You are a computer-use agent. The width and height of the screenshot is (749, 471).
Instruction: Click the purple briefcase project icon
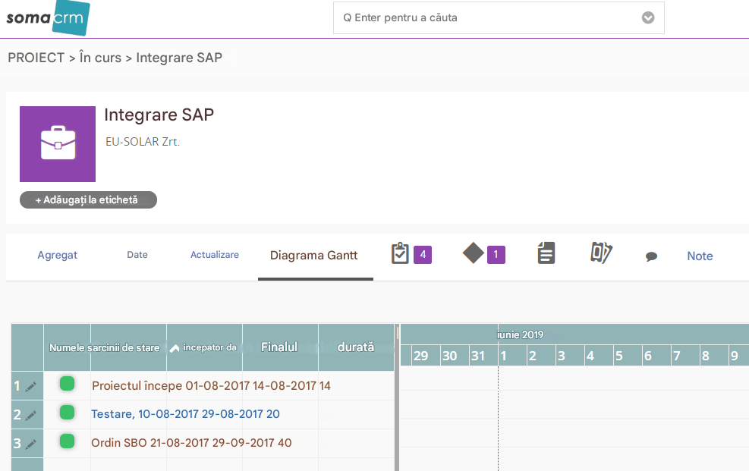pos(58,143)
